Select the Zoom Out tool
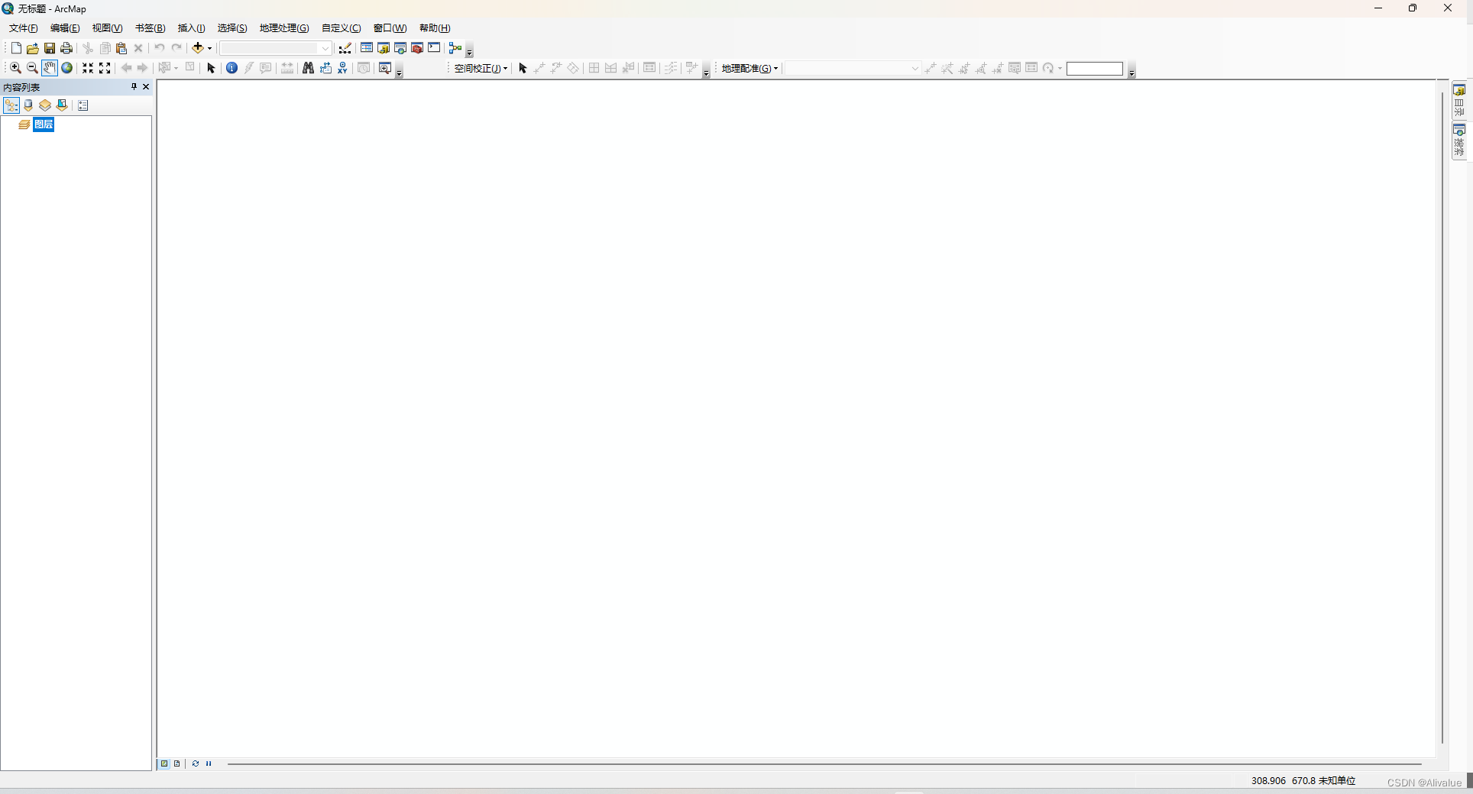 (x=32, y=68)
